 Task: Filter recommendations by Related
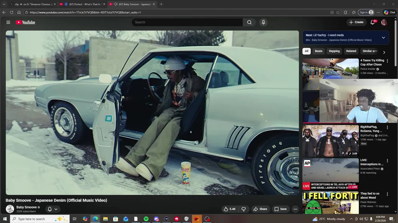coord(351,51)
